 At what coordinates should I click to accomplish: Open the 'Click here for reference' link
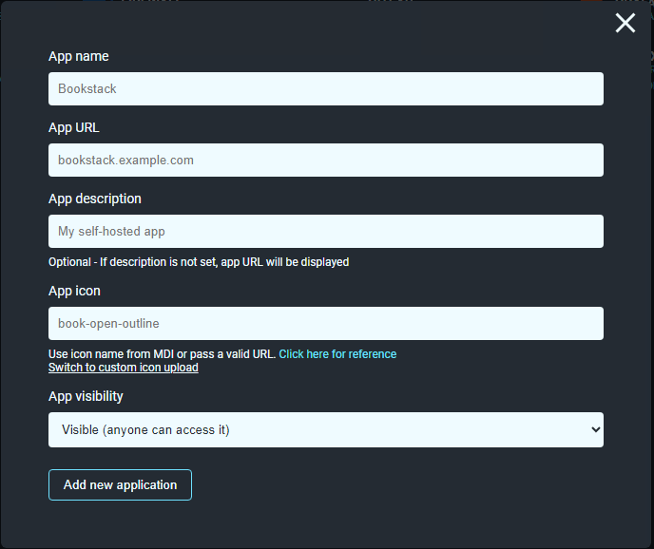click(x=337, y=354)
